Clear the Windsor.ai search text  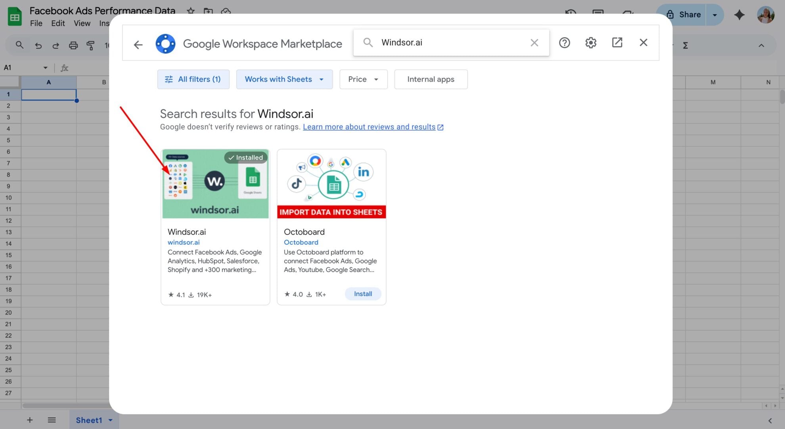[x=534, y=42]
